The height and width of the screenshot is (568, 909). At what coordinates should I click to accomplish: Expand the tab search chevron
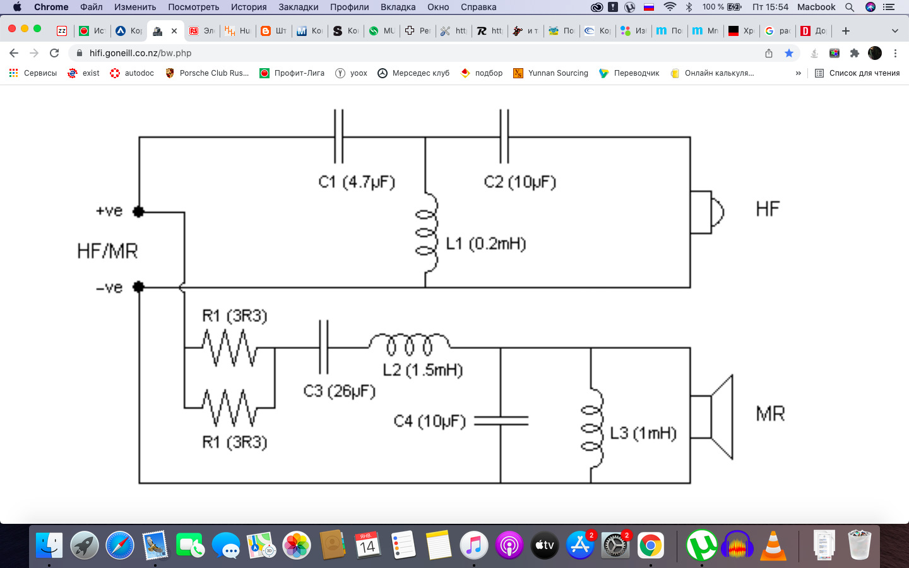tap(894, 30)
